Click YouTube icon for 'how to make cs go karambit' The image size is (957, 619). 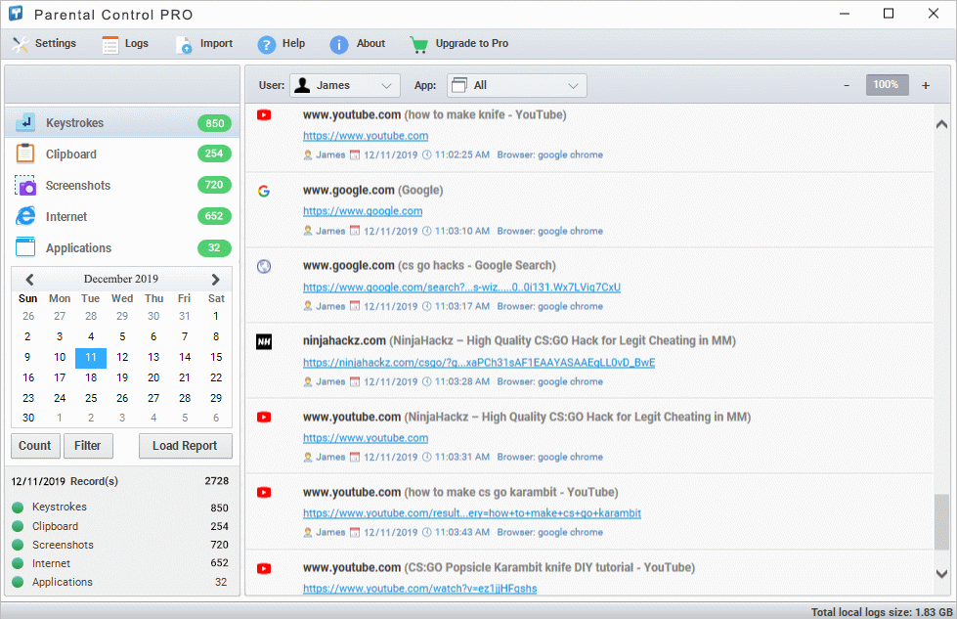click(x=264, y=492)
